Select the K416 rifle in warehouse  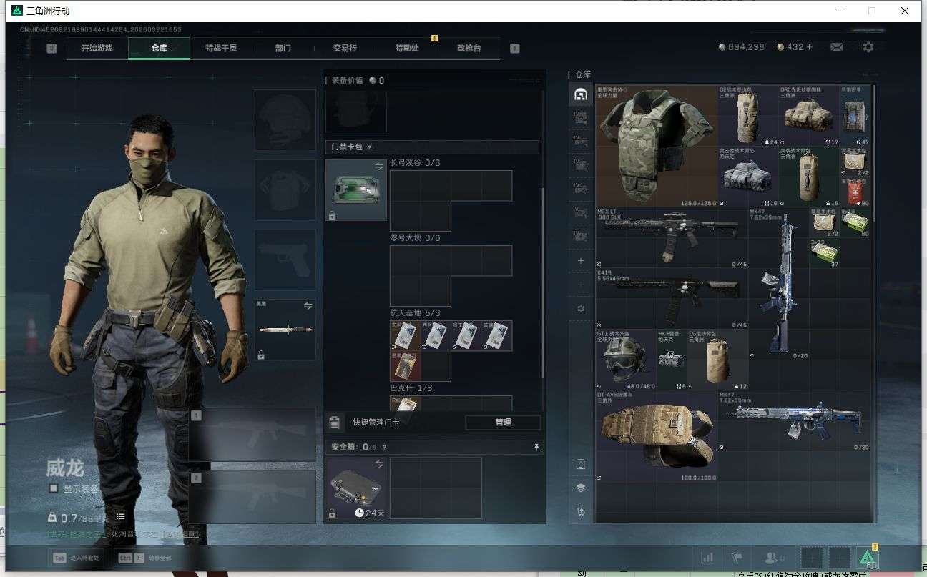pos(672,298)
